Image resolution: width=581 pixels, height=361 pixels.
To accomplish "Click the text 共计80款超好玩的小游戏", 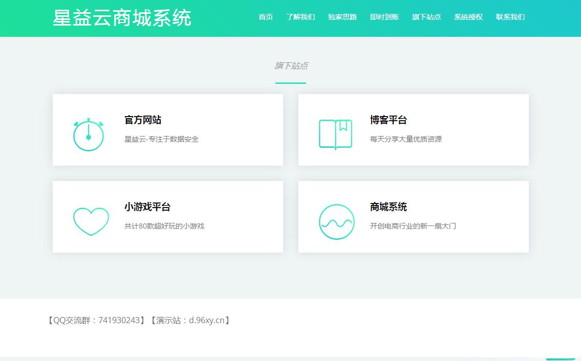I will [164, 226].
